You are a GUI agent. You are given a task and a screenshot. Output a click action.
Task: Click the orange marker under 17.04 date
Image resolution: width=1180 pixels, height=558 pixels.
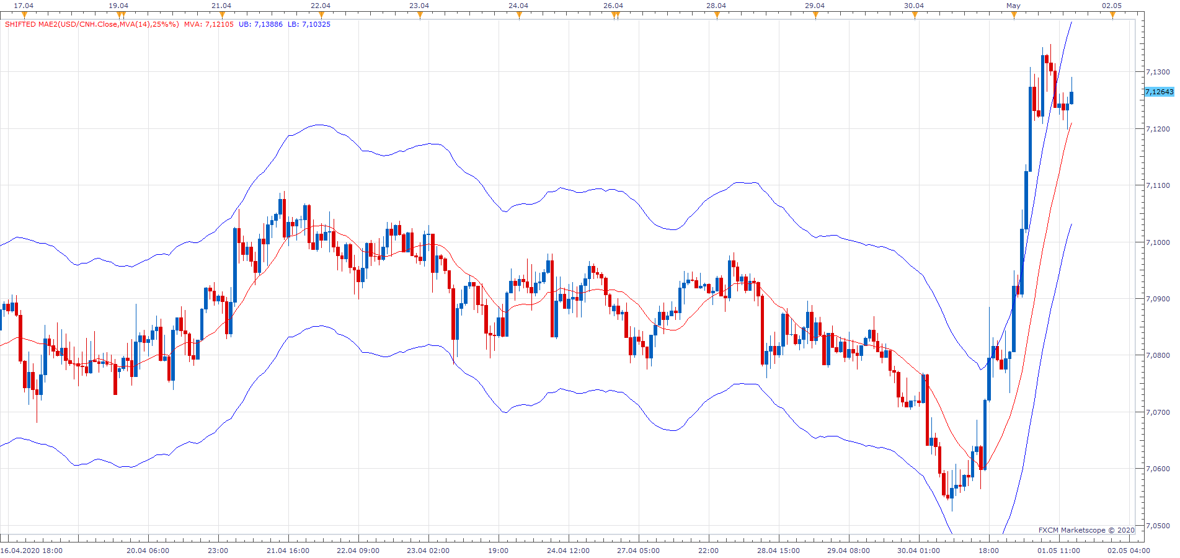[x=24, y=15]
